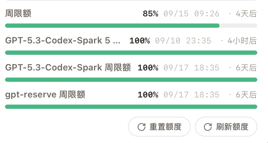Image resolution: width=268 pixels, height=143 pixels.
Task: Click the gpt-reserve 周限额 label
Action: coord(45,95)
